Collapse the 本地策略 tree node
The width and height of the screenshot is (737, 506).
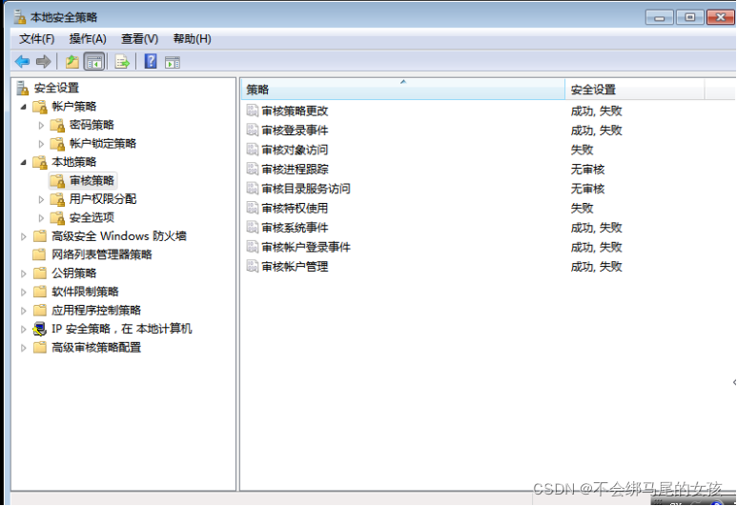click(x=24, y=163)
